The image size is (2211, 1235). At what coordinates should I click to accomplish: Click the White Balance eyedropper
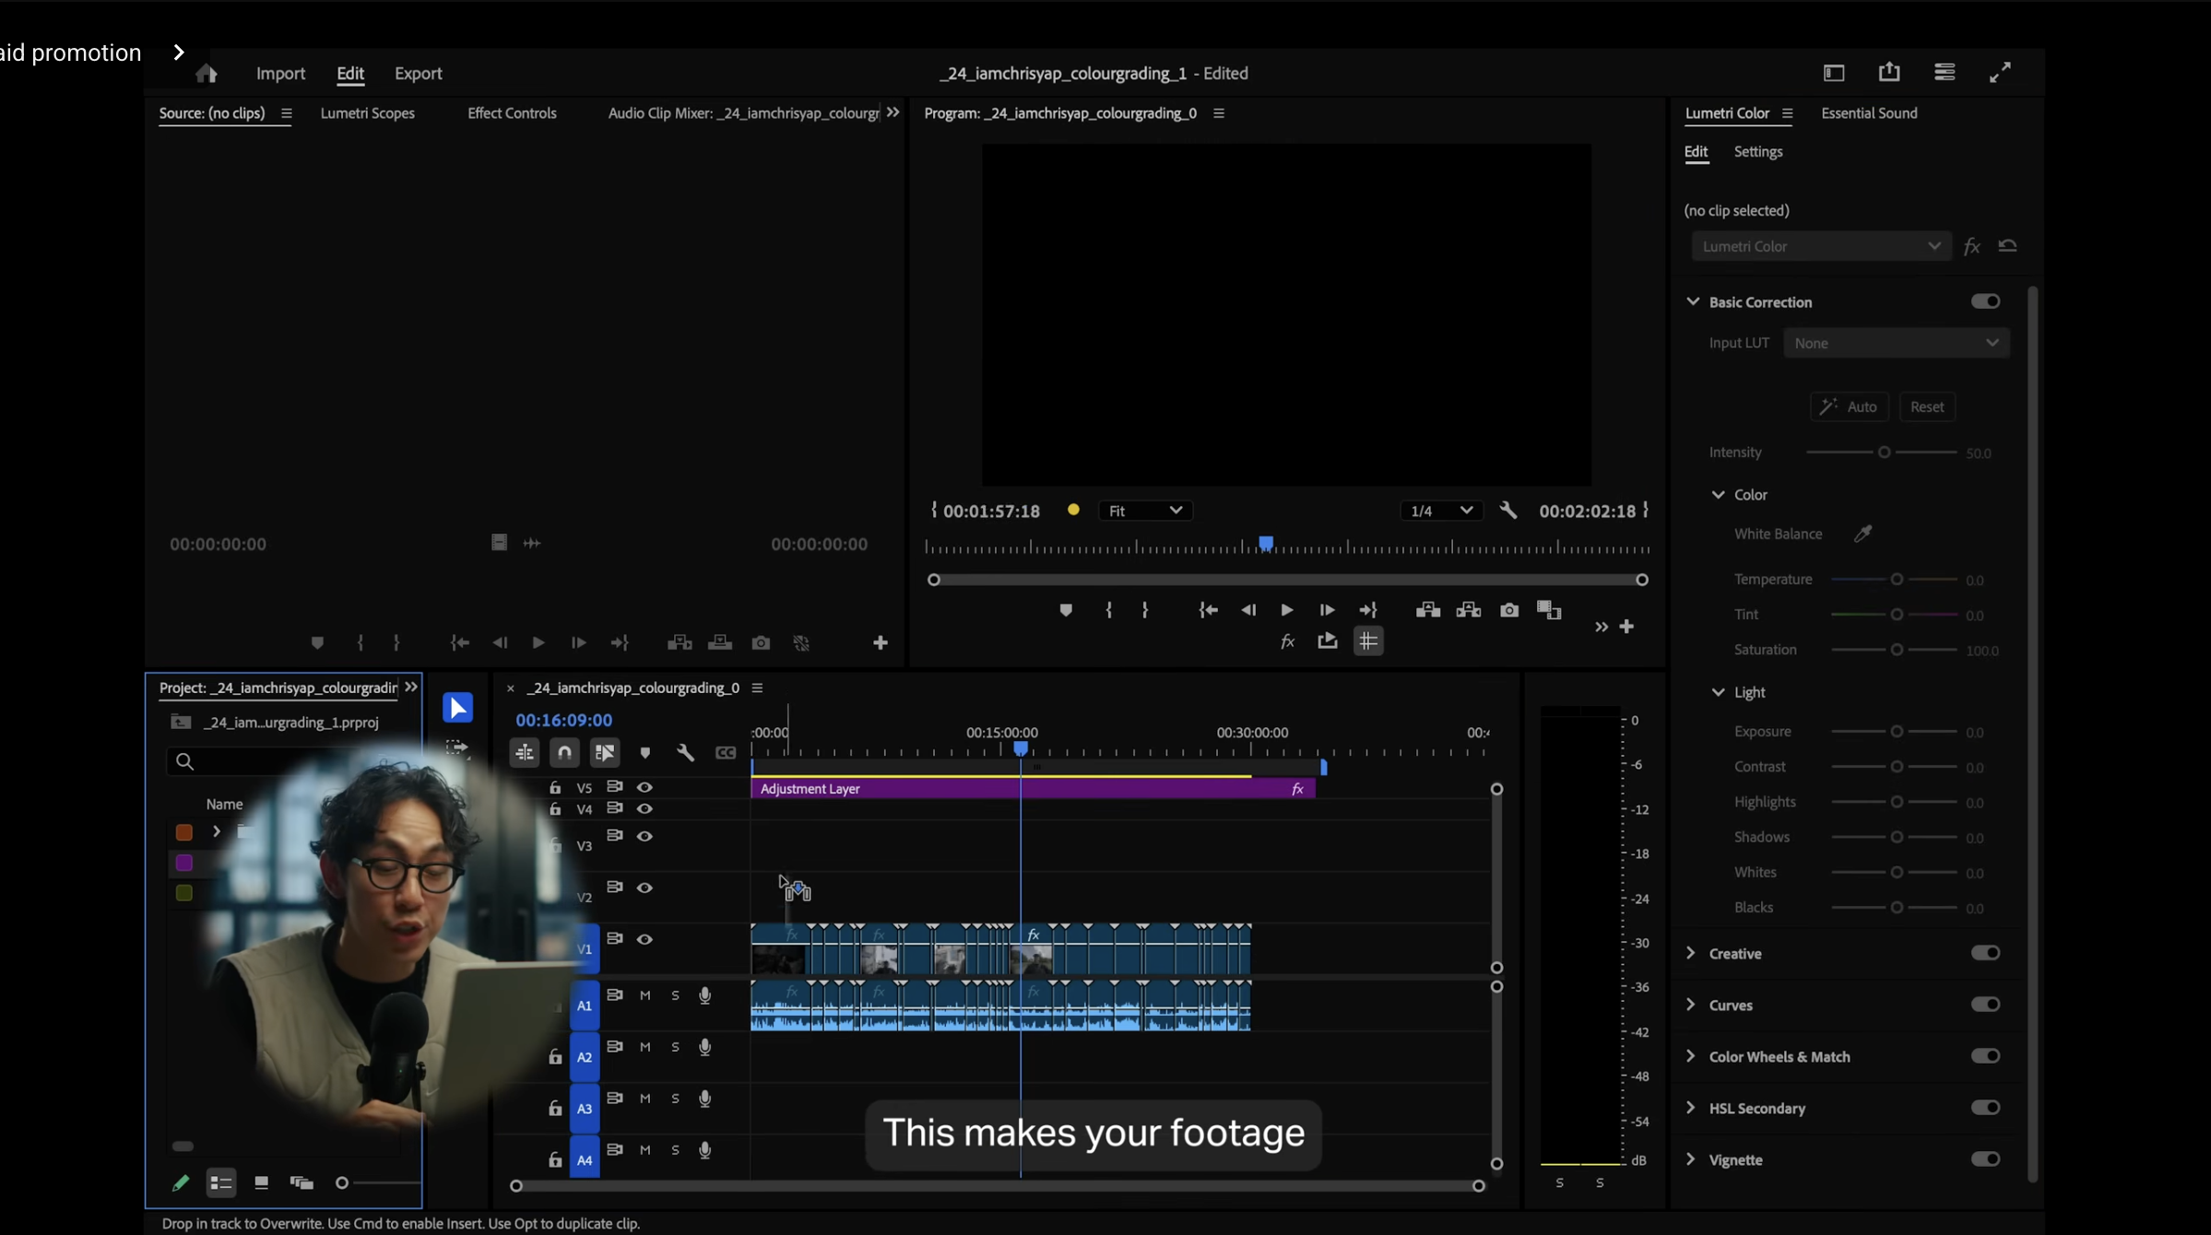tap(1862, 534)
